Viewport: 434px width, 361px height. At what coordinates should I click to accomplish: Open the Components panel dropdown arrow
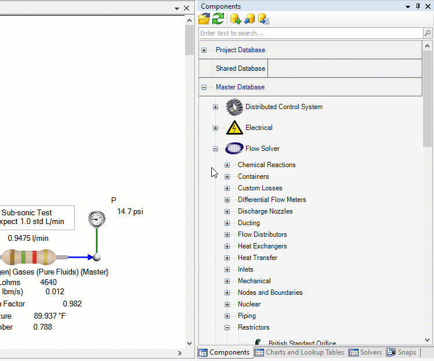[x=408, y=6]
